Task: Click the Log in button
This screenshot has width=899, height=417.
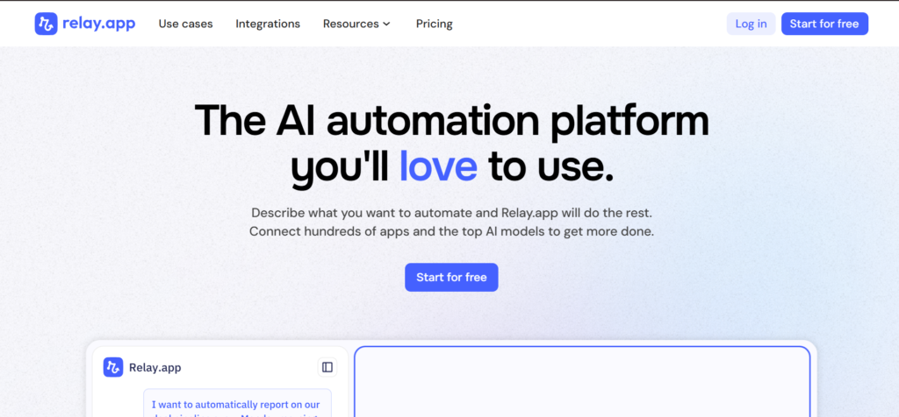Action: point(752,24)
